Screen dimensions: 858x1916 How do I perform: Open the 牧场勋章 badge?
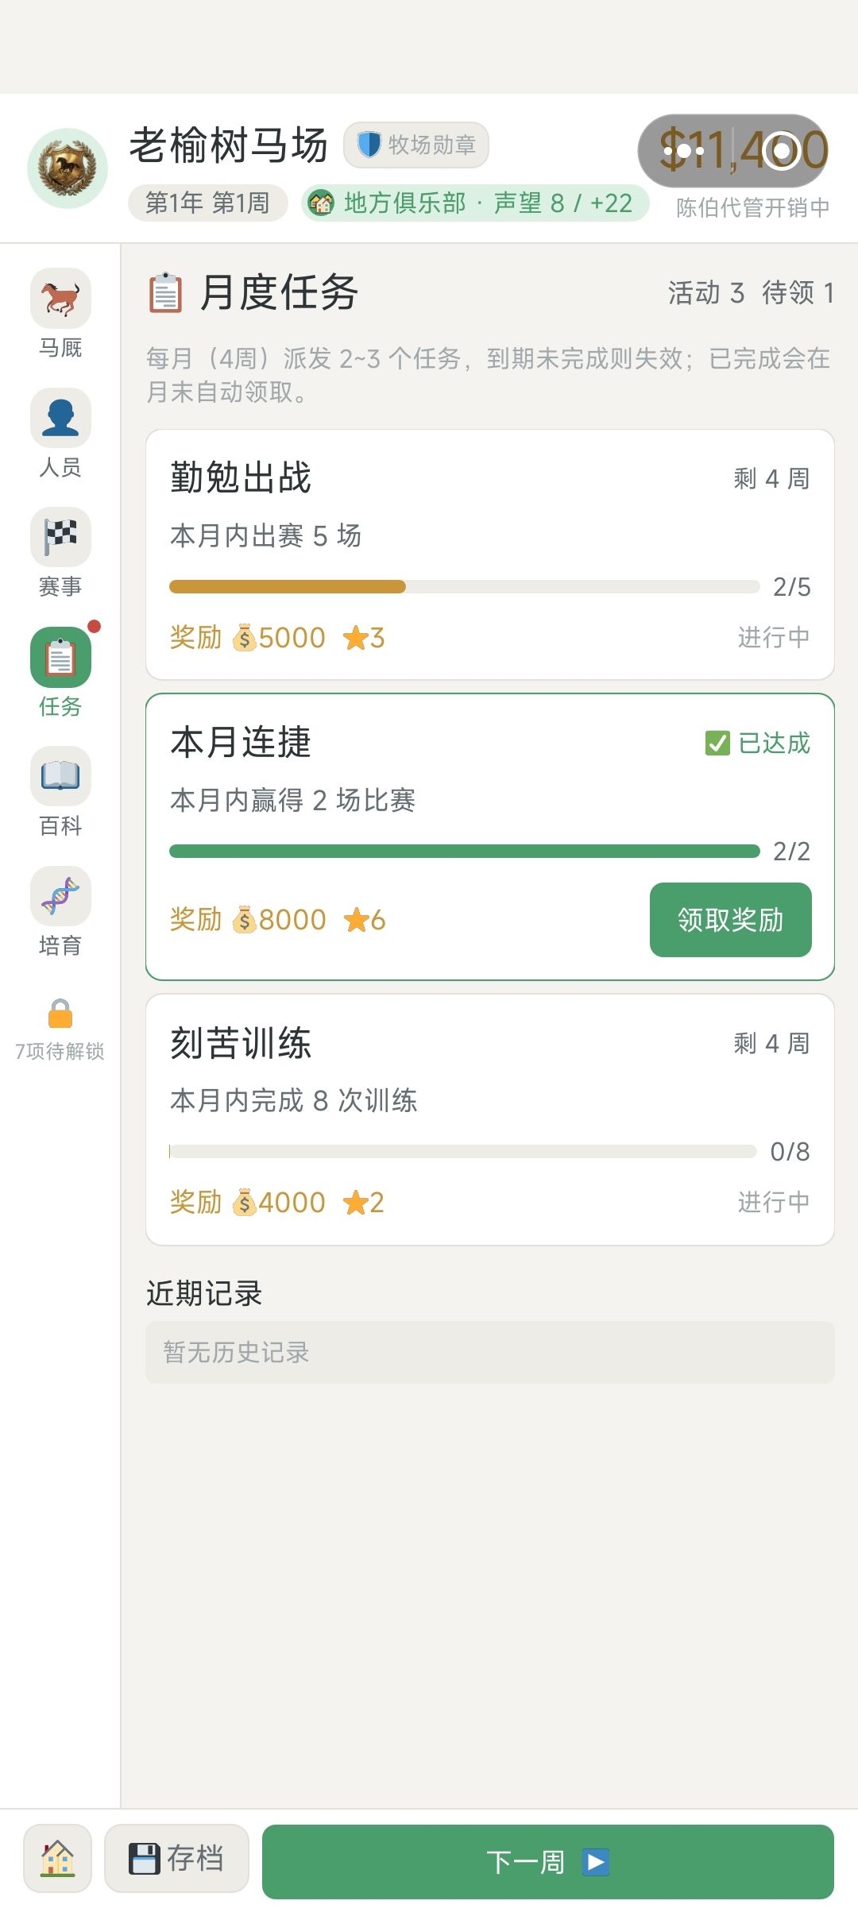(416, 145)
